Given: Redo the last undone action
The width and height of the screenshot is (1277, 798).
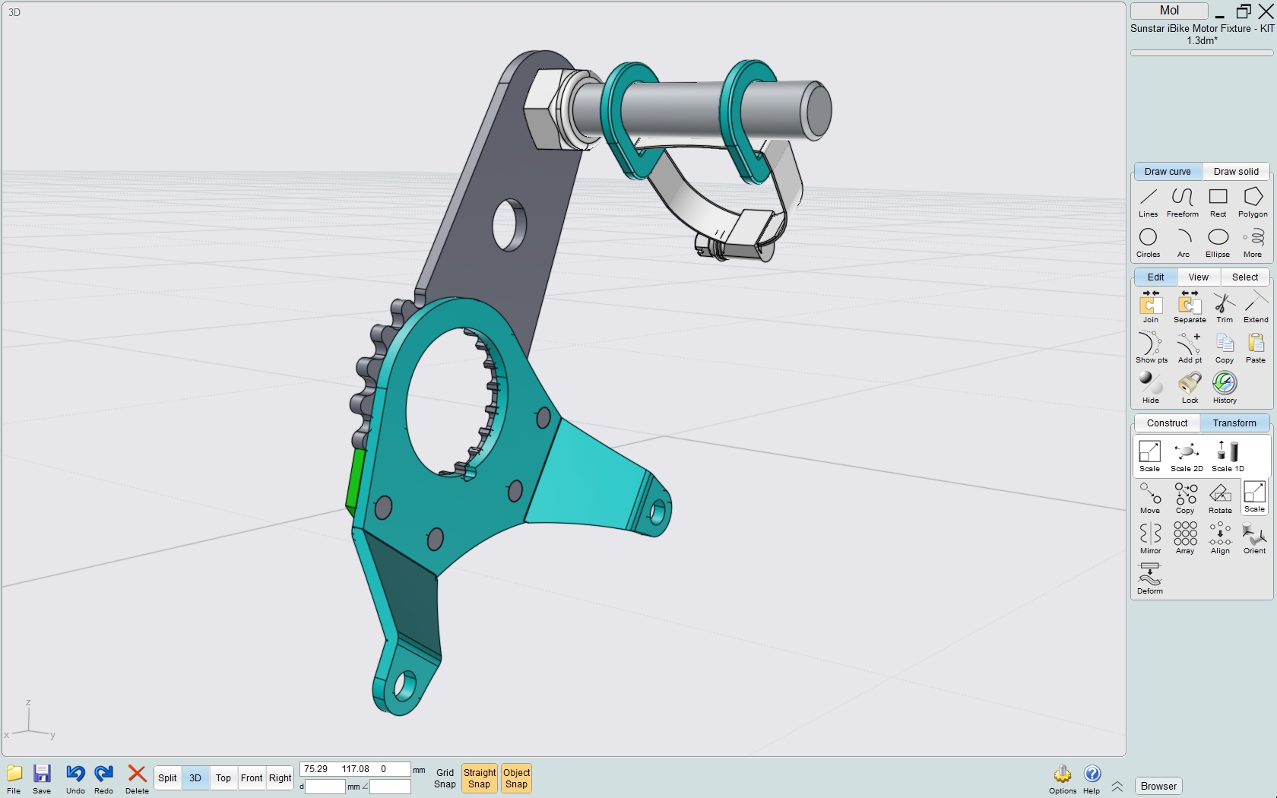Looking at the screenshot, I should (103, 780).
